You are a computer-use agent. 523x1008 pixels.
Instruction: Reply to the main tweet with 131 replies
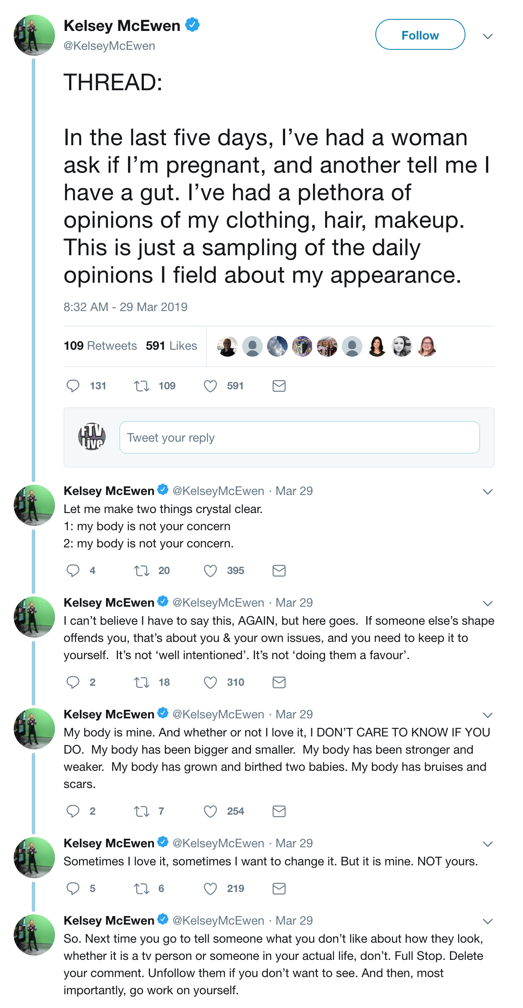(73, 386)
